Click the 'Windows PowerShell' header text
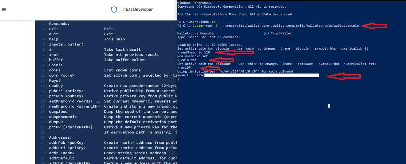Viewport: 406px width, 164px height. click(194, 3)
